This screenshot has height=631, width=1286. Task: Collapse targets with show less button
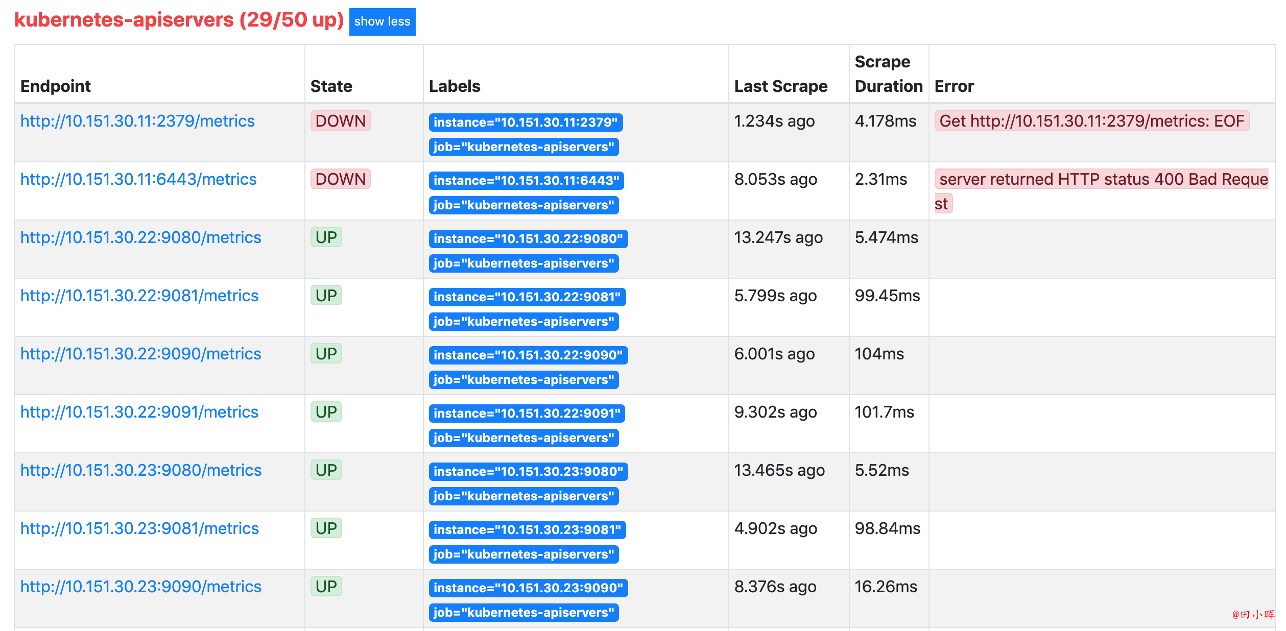[x=382, y=22]
